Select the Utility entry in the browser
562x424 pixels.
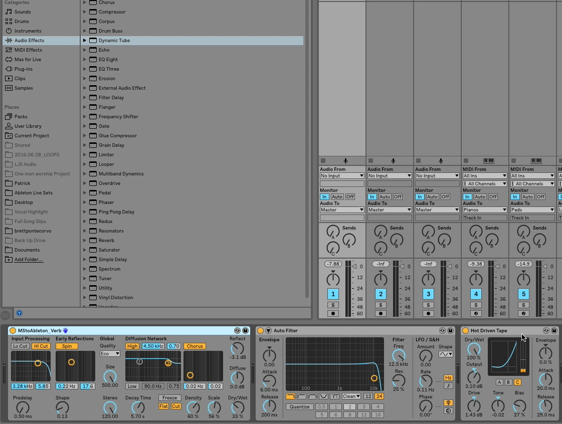point(105,288)
